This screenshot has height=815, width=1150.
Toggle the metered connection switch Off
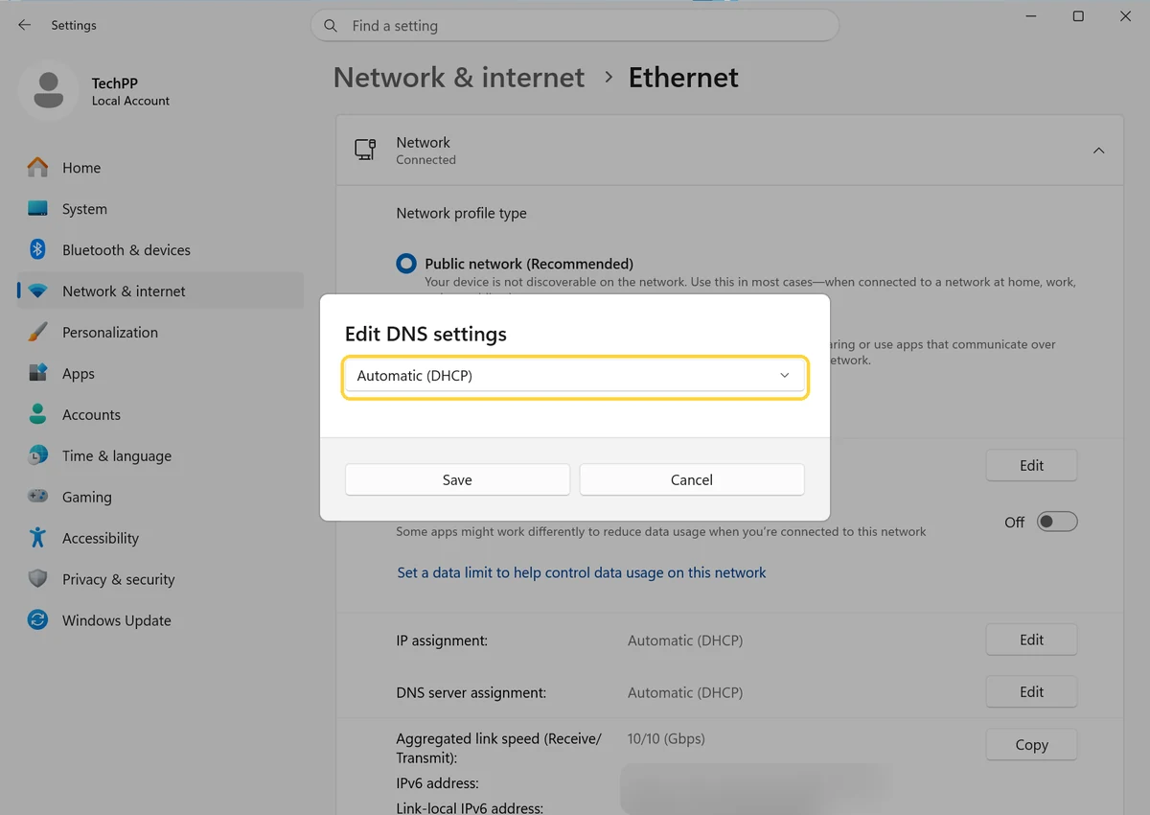coord(1057,522)
